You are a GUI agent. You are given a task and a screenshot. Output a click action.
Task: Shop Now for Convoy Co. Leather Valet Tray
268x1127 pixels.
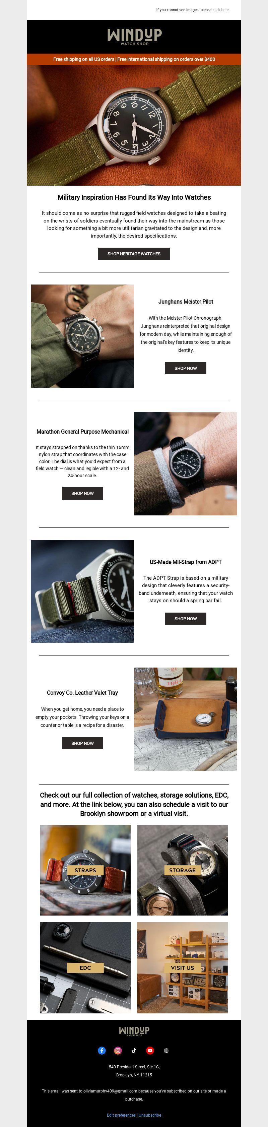click(x=82, y=743)
